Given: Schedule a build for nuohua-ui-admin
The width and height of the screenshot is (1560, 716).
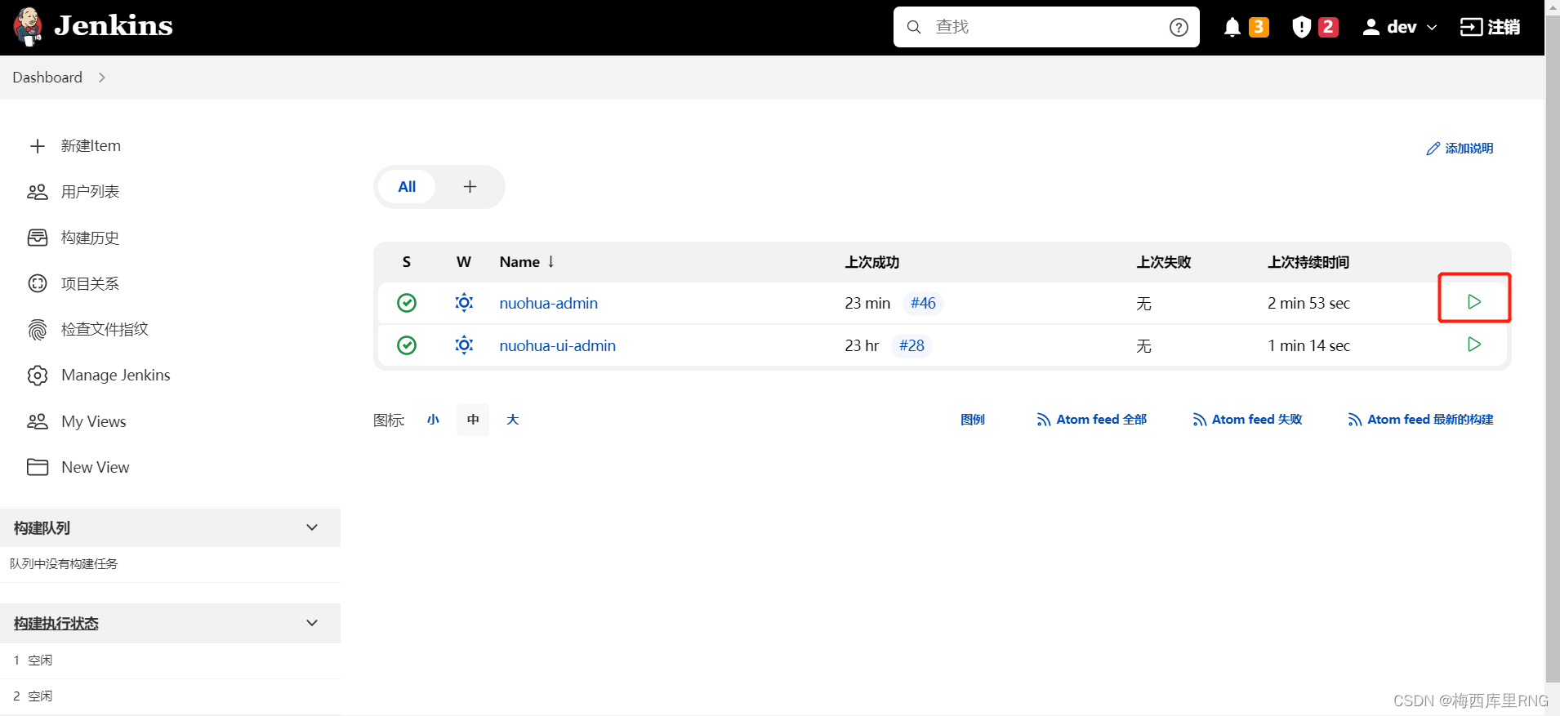Looking at the screenshot, I should pos(1474,345).
